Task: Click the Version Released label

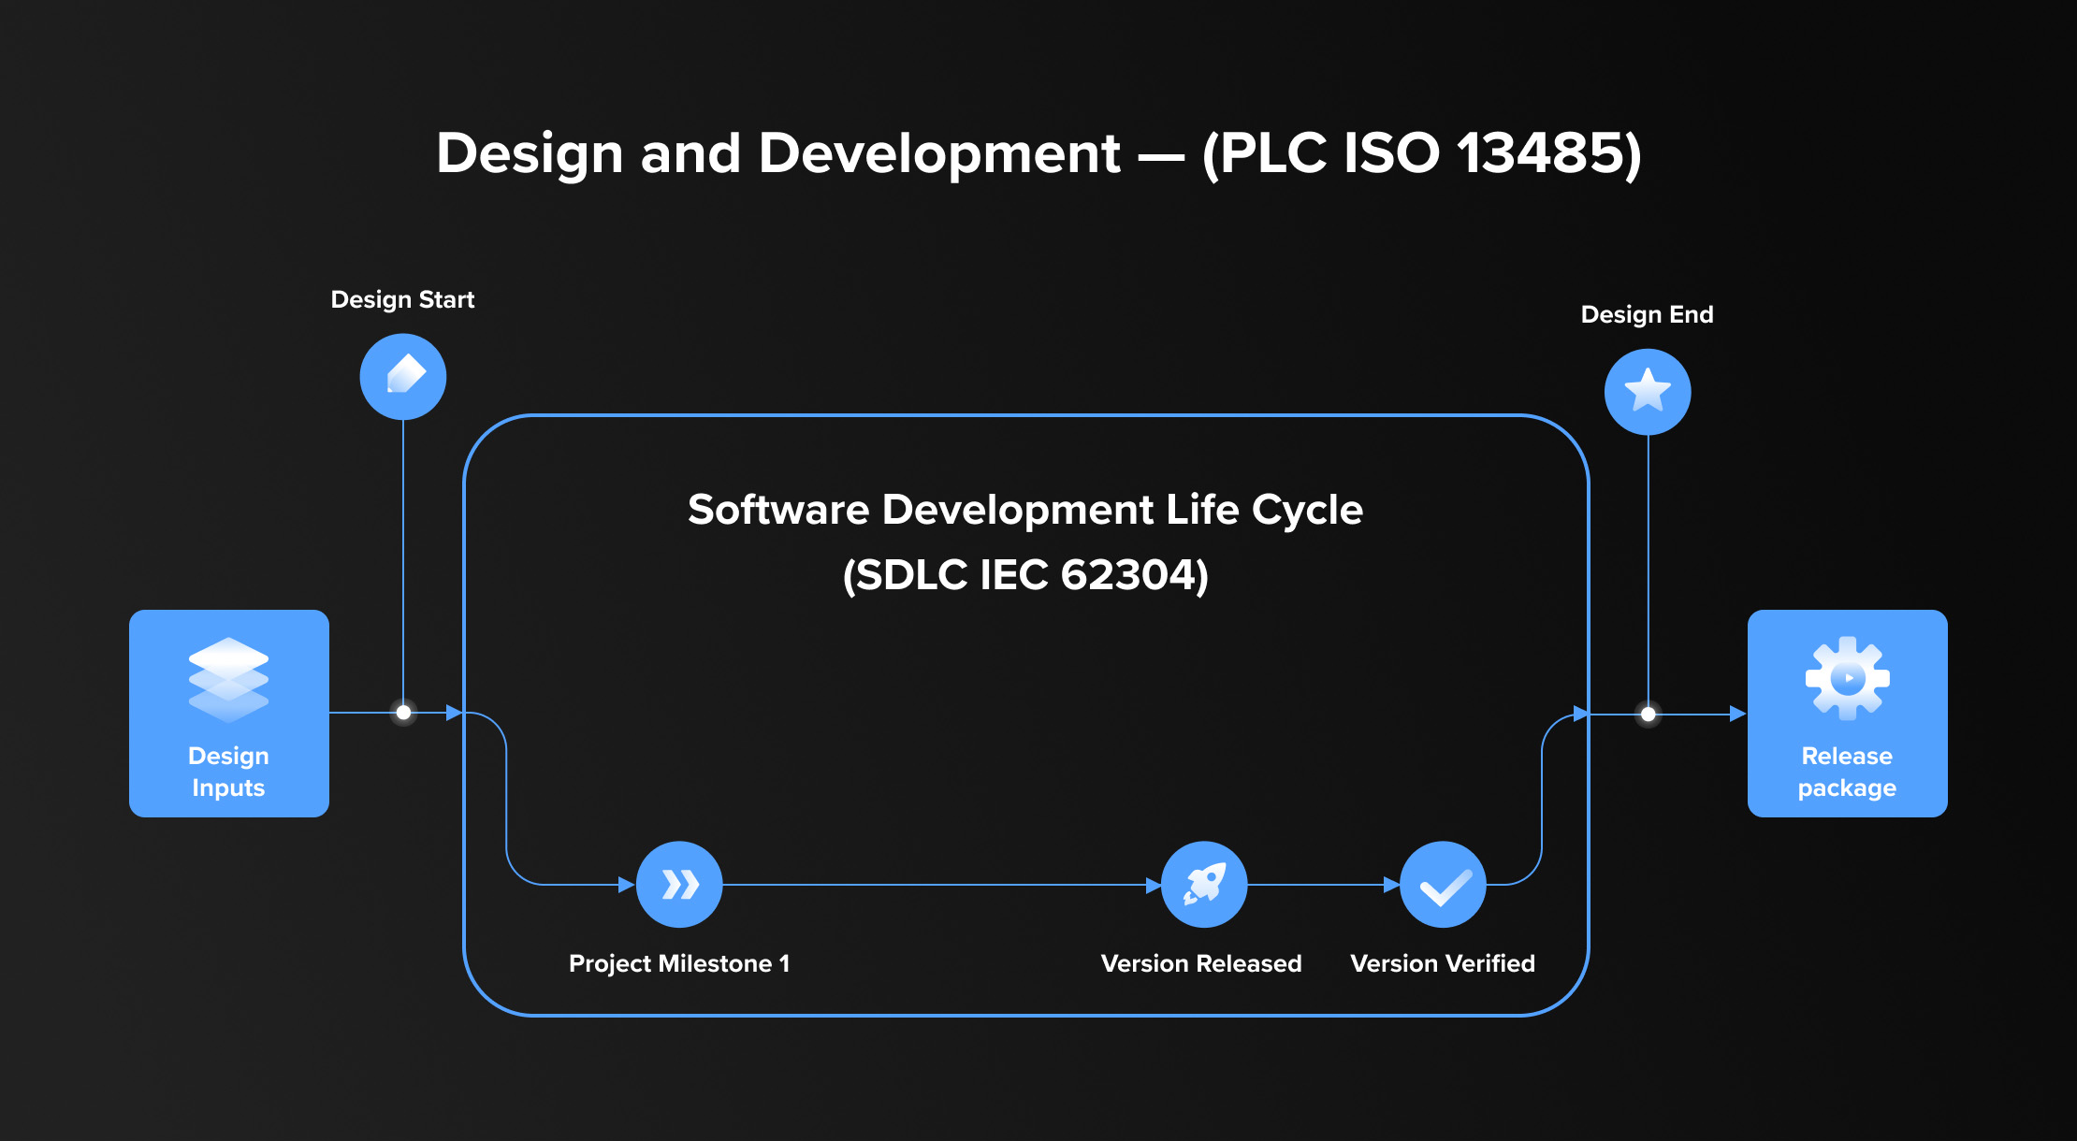Action: coord(1201,964)
